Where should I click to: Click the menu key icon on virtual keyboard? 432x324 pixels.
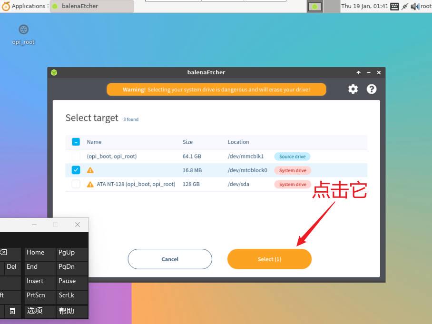click(12, 311)
